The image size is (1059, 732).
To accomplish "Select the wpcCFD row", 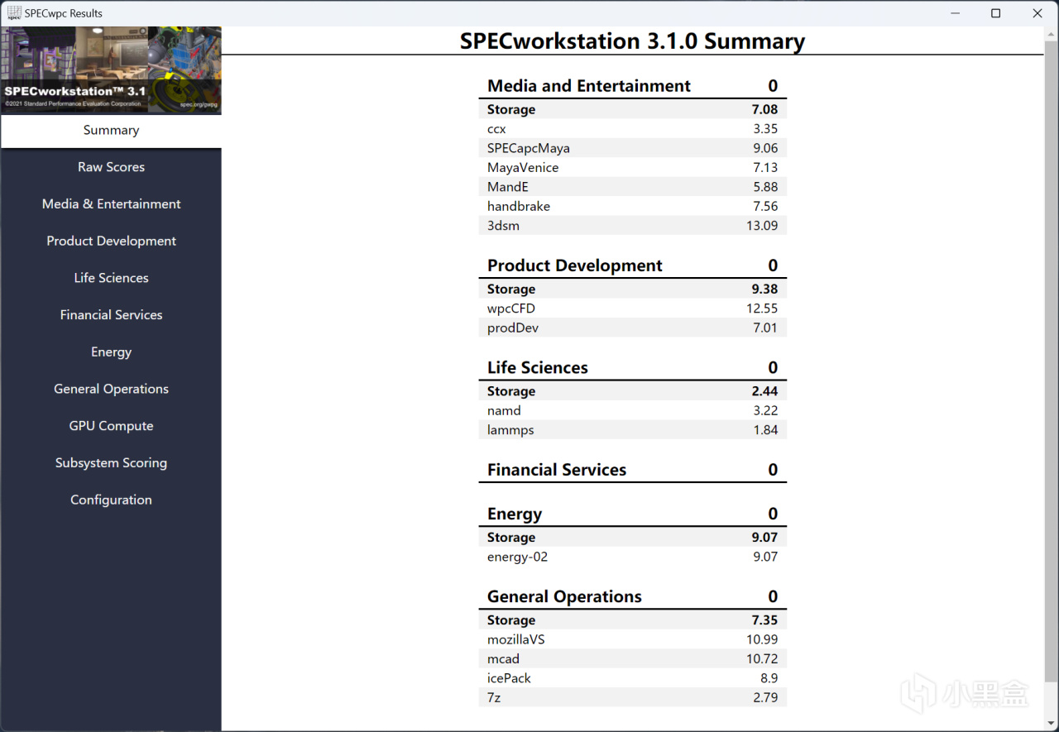I will coord(632,309).
